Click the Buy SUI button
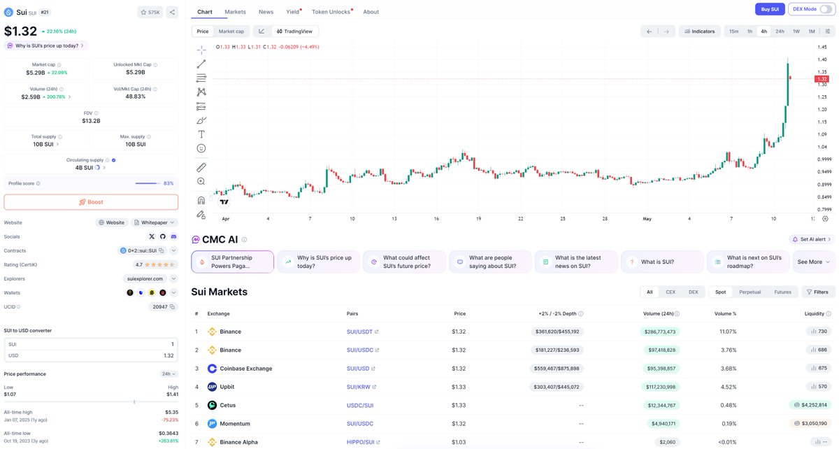This screenshot has width=839, height=449. point(770,9)
